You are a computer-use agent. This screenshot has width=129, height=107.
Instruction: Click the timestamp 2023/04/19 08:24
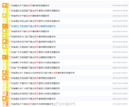(120, 47)
